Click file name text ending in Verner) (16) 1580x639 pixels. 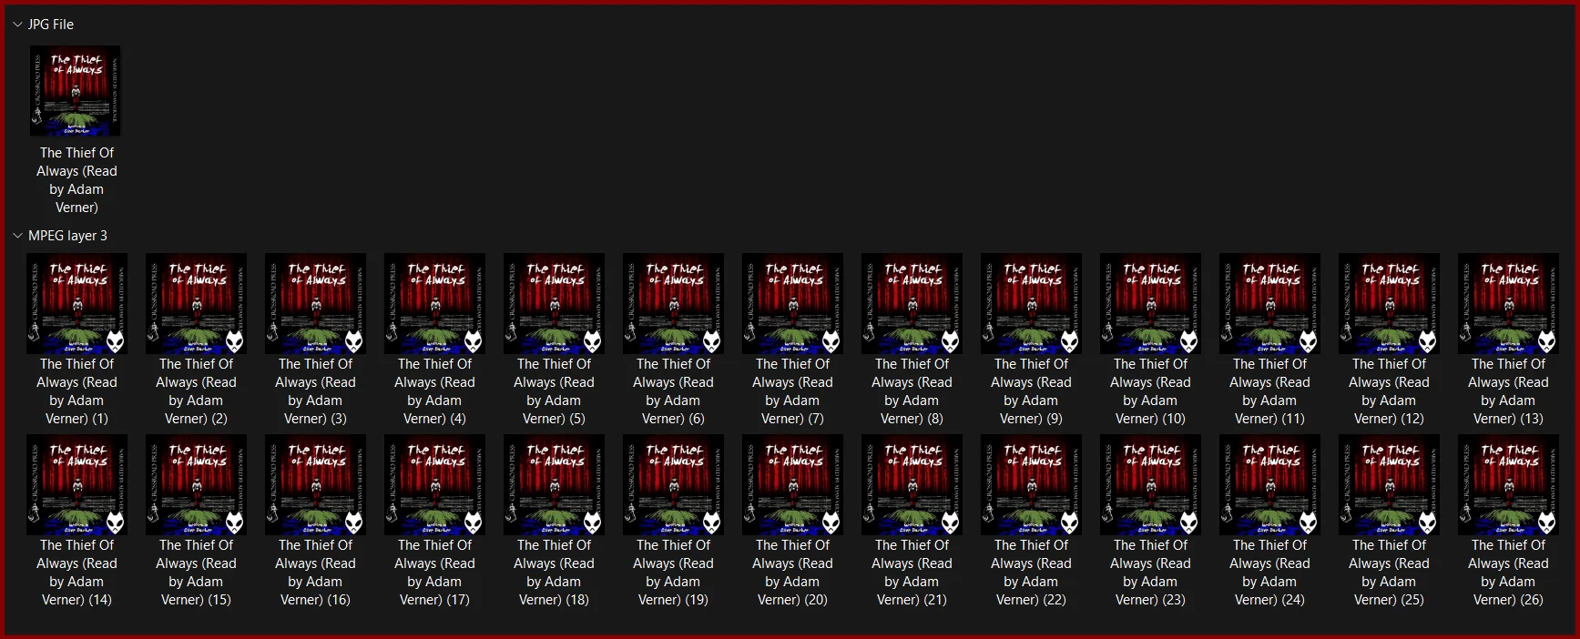click(x=315, y=573)
